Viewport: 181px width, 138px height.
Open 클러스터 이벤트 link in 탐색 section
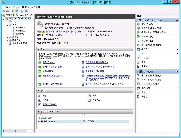click(x=50, y=104)
